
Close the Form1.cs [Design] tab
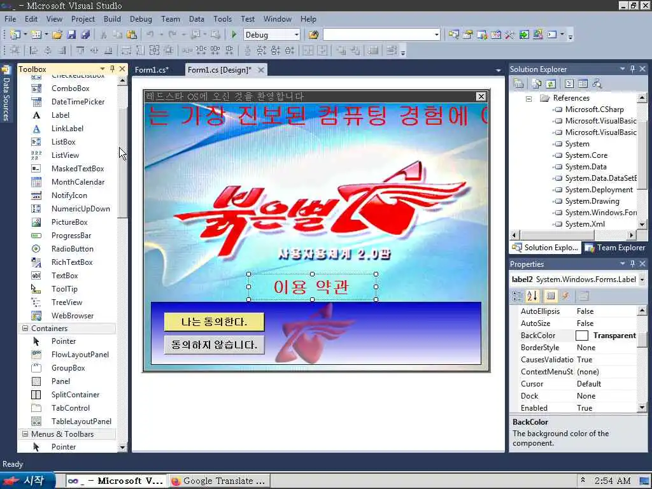pyautogui.click(x=260, y=70)
